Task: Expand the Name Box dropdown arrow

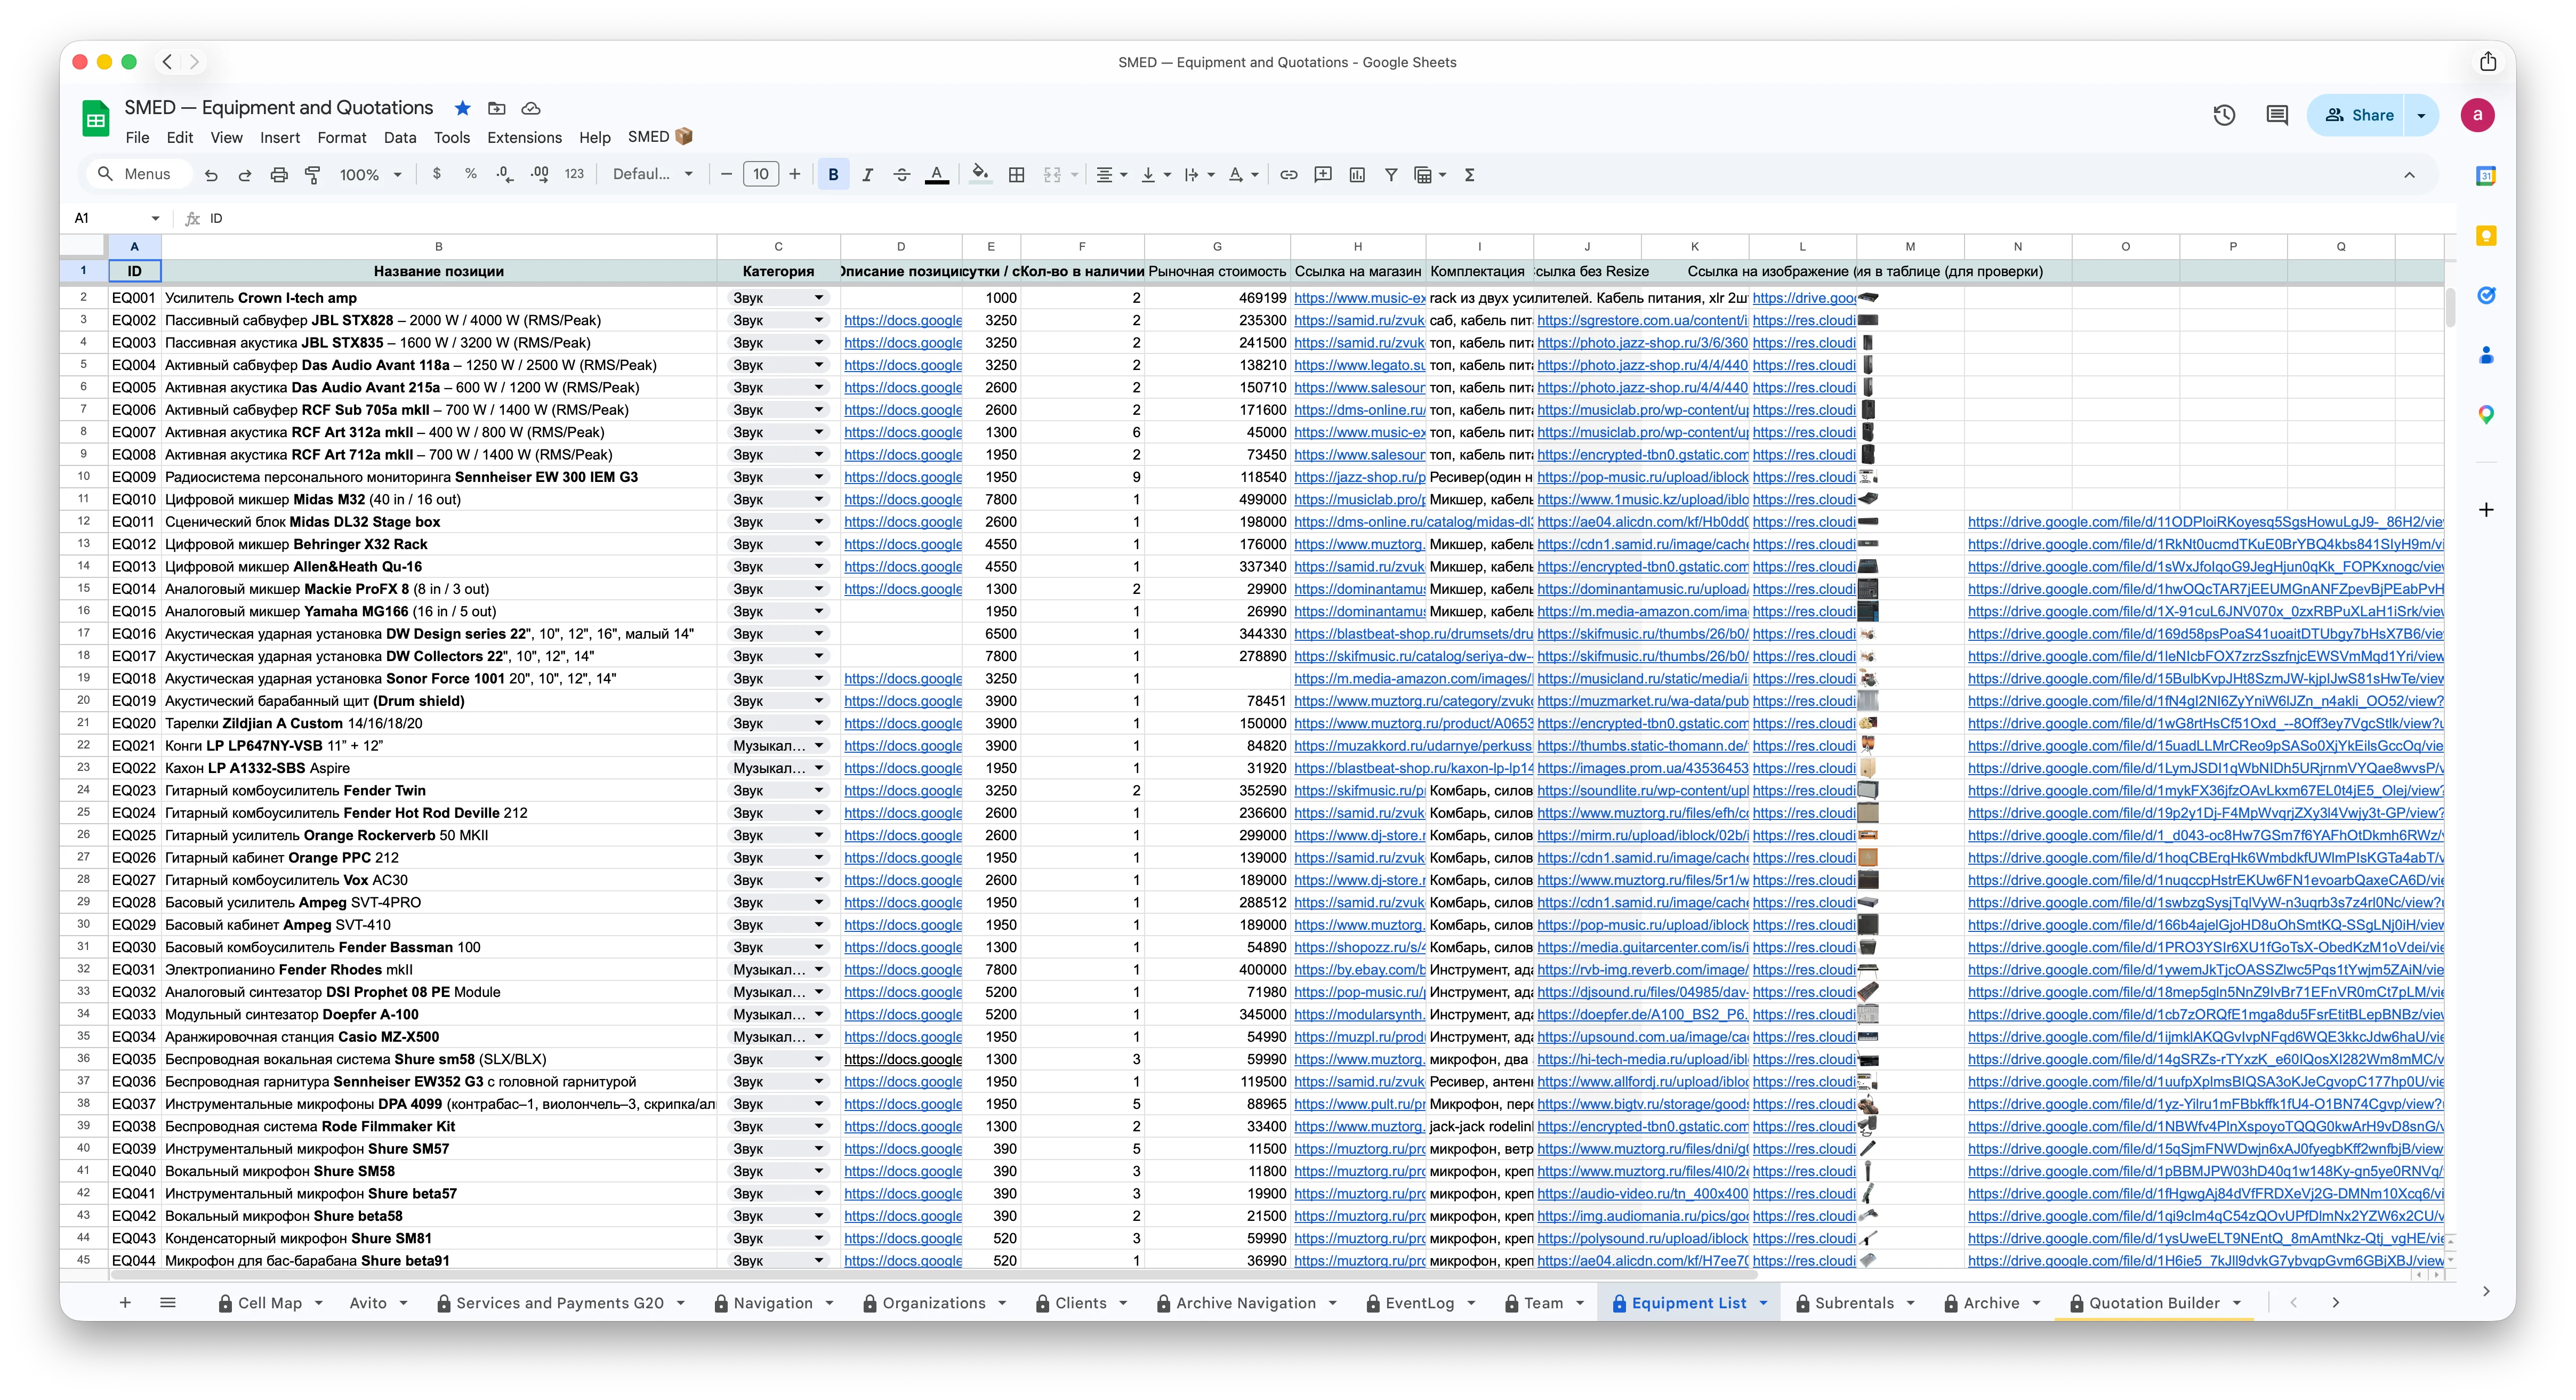Action: coord(155,218)
